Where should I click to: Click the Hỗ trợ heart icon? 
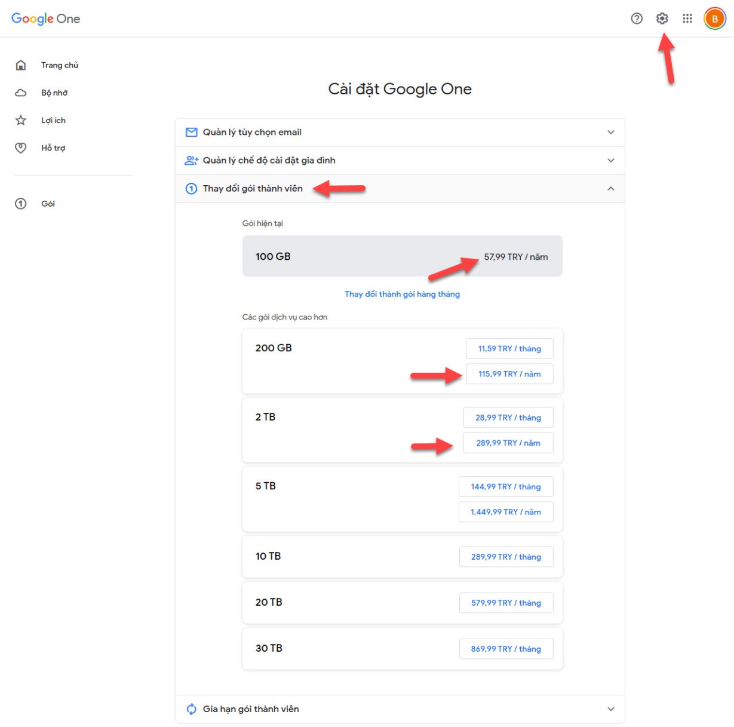pyautogui.click(x=21, y=148)
